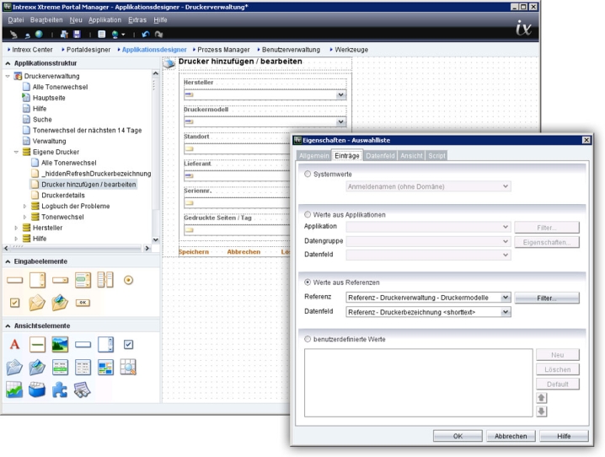Click the undo arrow in toolbar
This screenshot has width=605, height=457.
point(145,34)
